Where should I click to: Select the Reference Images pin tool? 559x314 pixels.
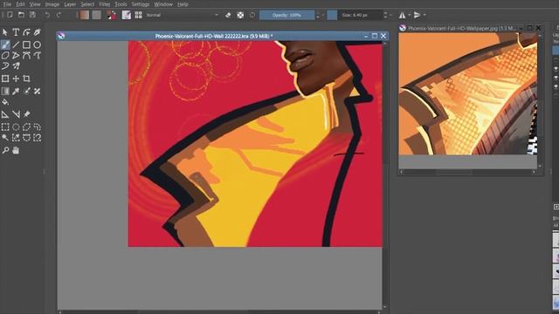pyautogui.click(x=26, y=114)
